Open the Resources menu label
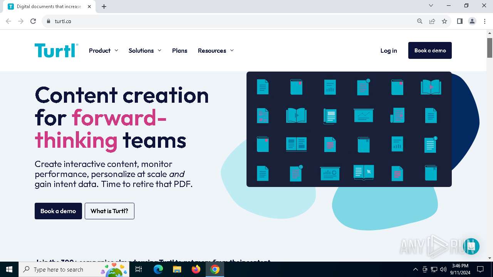493x277 pixels. click(212, 50)
